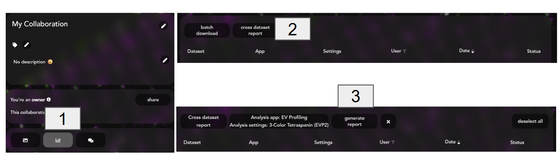Filter by User in the lower table
This screenshot has height=159, width=559.
(x=393, y=143)
